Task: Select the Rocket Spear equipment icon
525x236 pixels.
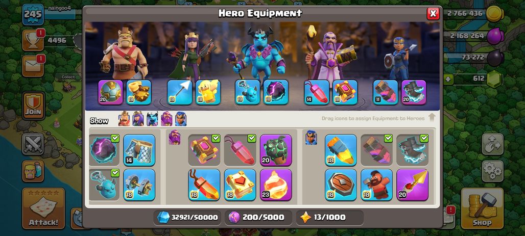Action: (412, 185)
